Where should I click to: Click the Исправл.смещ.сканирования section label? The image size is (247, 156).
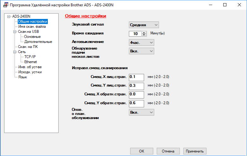tap(100, 68)
